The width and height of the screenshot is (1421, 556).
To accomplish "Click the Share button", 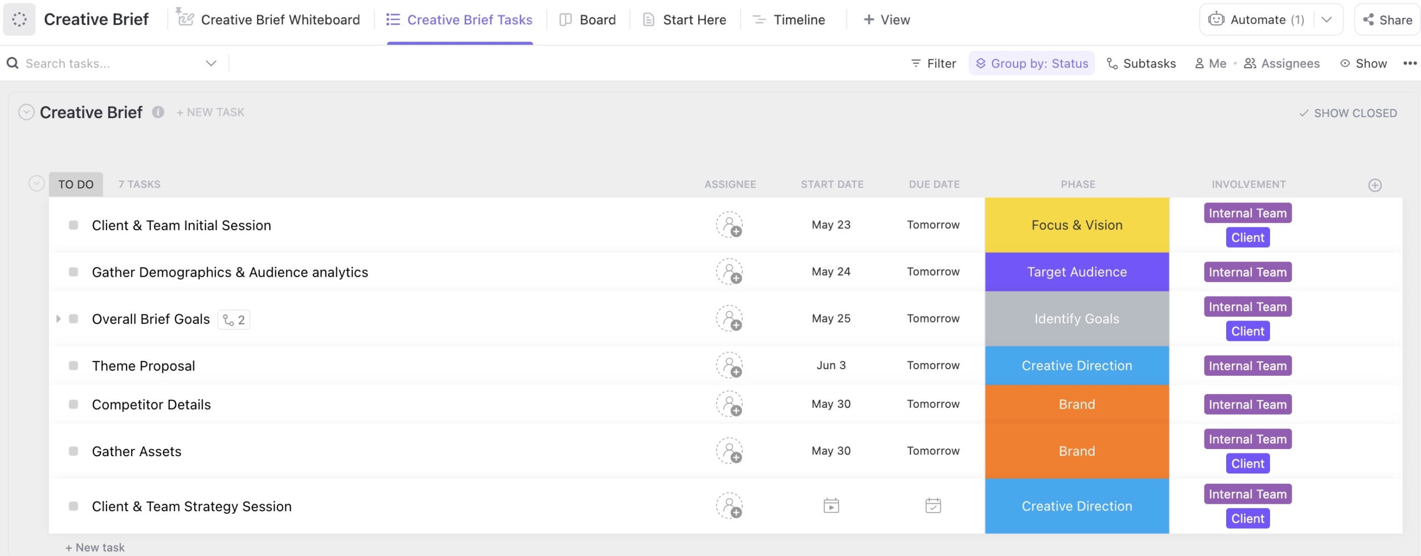I will click(x=1387, y=20).
